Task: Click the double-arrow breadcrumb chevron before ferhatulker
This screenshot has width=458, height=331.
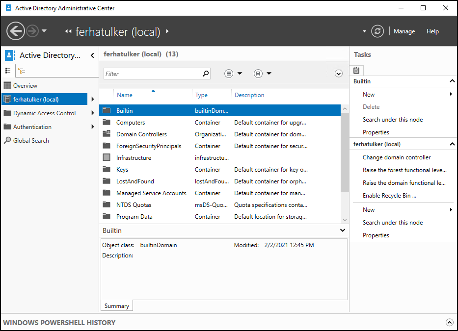Action: coord(68,31)
